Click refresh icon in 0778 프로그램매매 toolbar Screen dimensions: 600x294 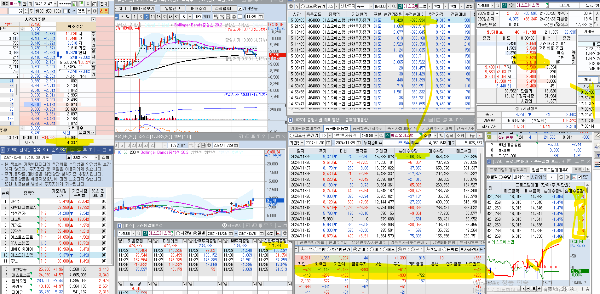pos(561,177)
